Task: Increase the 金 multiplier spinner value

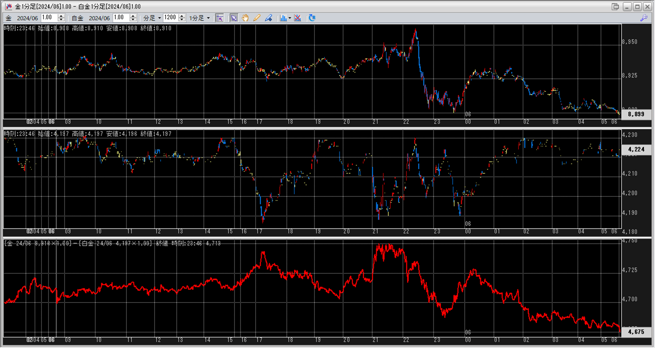Action: tap(61, 16)
